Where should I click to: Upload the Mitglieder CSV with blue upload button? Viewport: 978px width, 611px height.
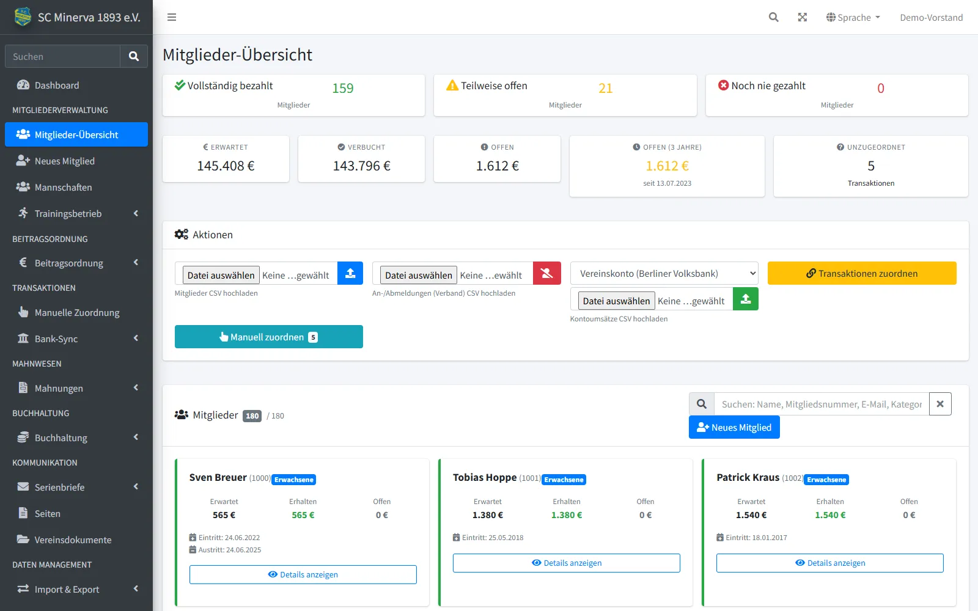coord(350,273)
